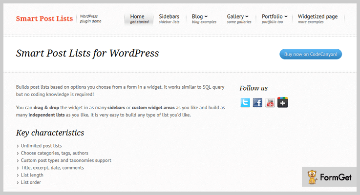Select 'Unlimited post lists' list item
Viewport: 360px width, 195px height.
pyautogui.click(x=41, y=146)
